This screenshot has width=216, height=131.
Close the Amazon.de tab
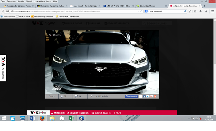pos(33,6)
